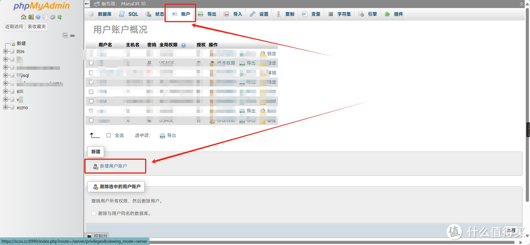Expand the last database node ending in 'no'
The width and height of the screenshot is (530, 245).
(5, 108)
